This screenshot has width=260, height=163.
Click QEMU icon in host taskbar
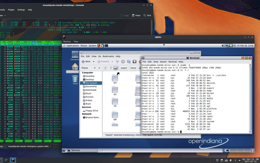(13, 160)
